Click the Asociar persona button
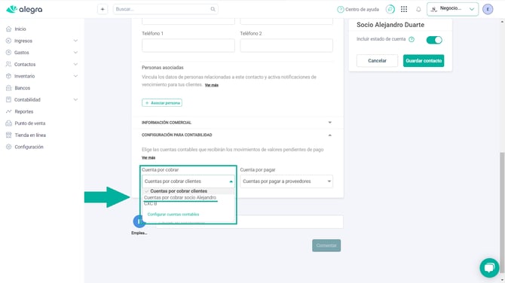 click(162, 103)
